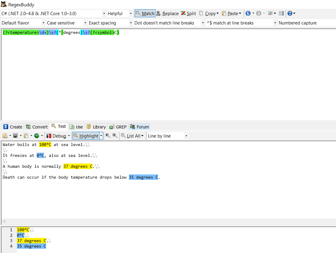Open the Case sensitive dropdown
The image size is (336, 253).
coord(65,23)
